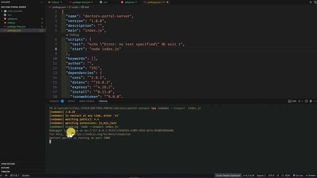Click the terminal cursor input line

50,142
